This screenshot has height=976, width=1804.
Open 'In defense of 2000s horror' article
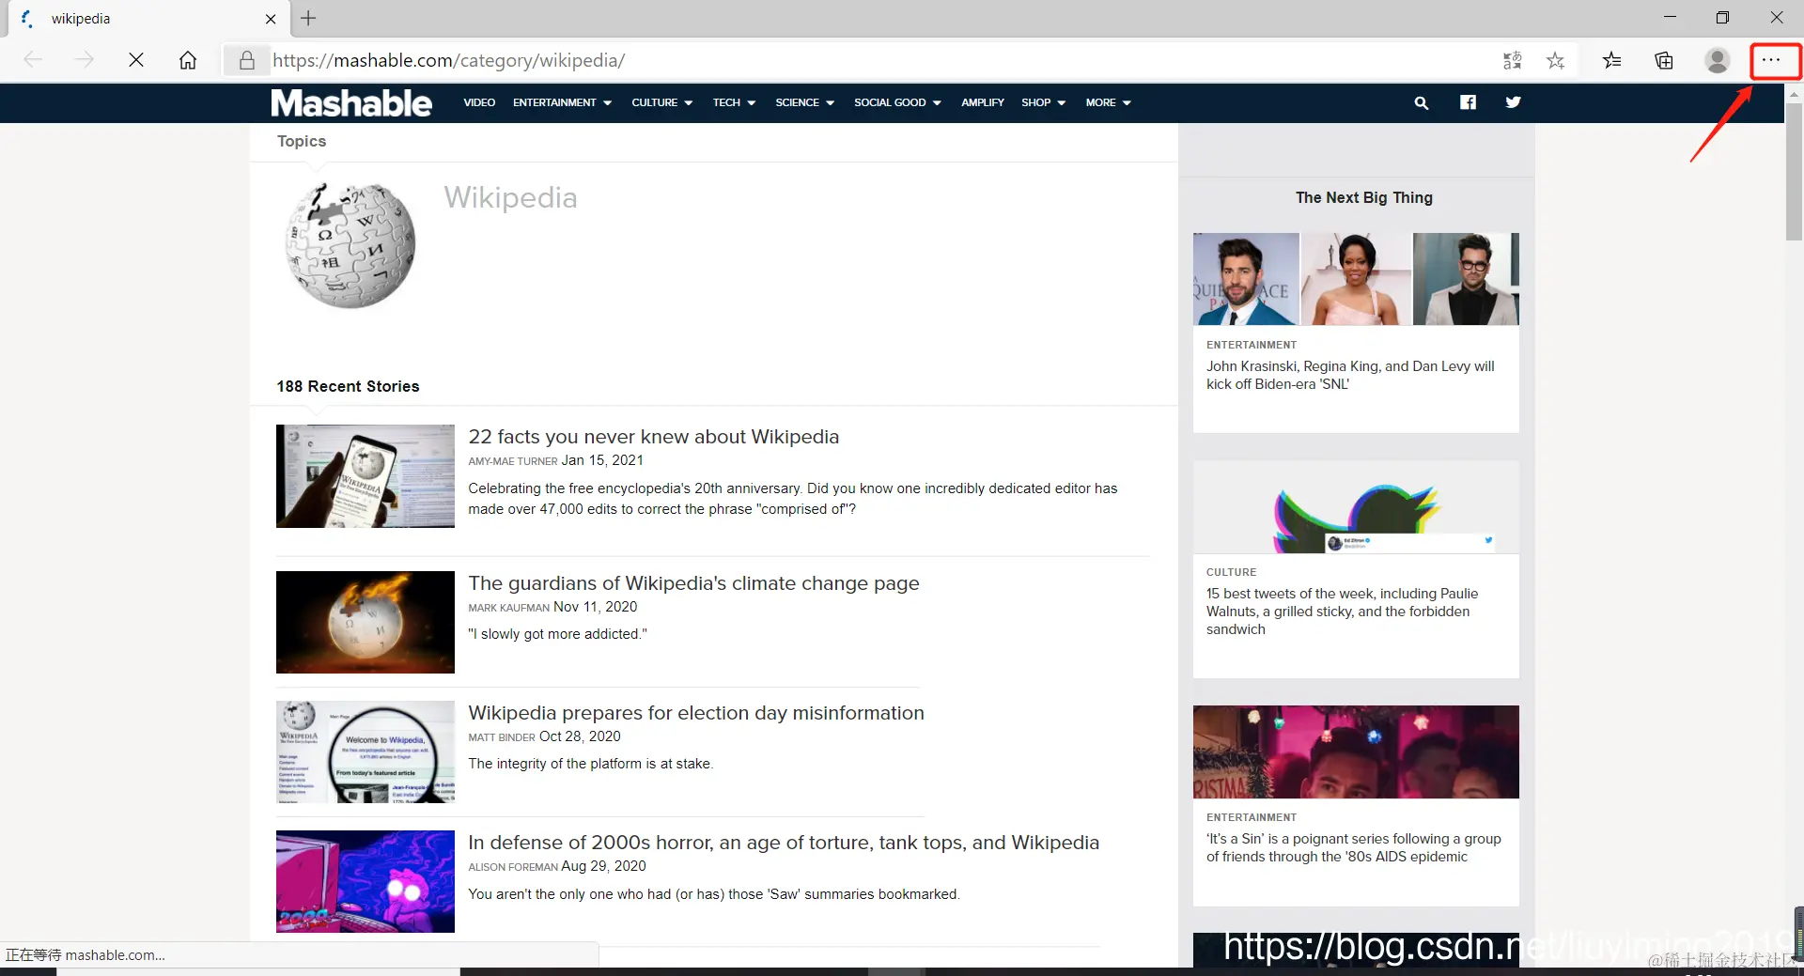(784, 843)
